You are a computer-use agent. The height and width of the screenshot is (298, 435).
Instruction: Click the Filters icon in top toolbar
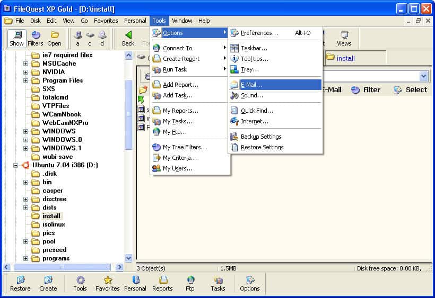point(36,39)
